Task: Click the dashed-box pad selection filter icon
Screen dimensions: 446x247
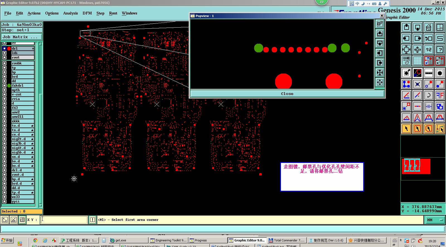Action: pos(440,73)
